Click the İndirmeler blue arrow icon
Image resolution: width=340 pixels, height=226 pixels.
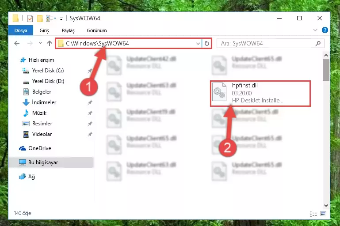tap(26, 102)
